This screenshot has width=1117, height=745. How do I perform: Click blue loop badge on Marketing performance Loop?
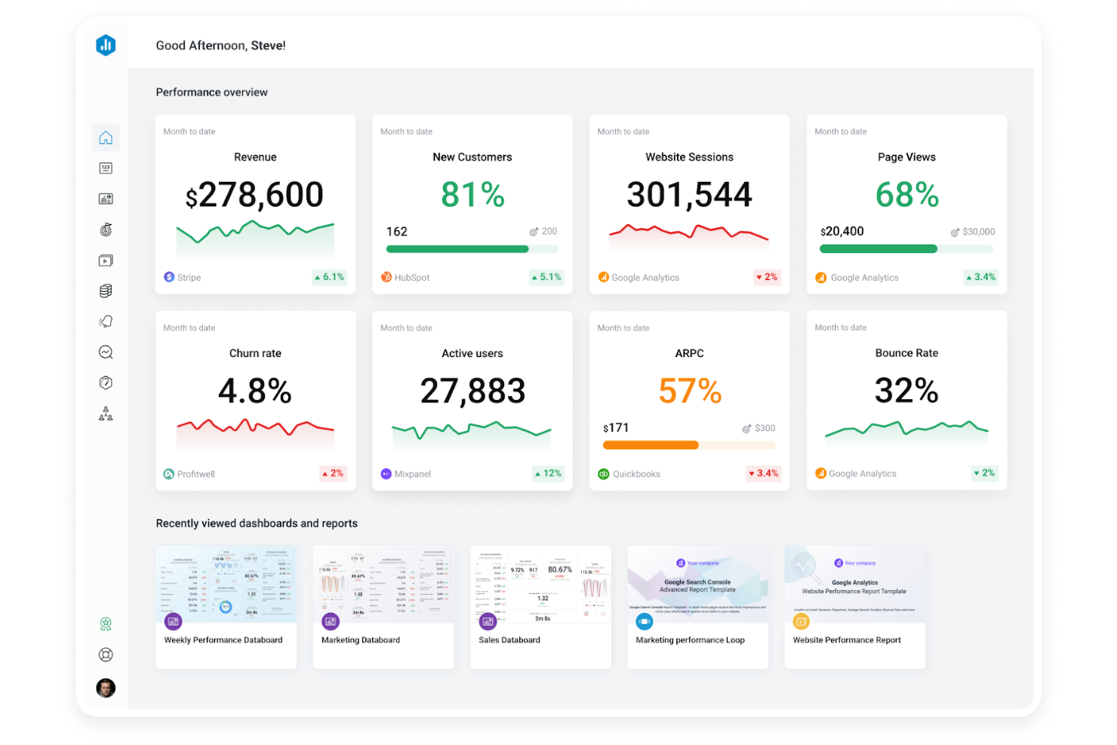pyautogui.click(x=645, y=621)
